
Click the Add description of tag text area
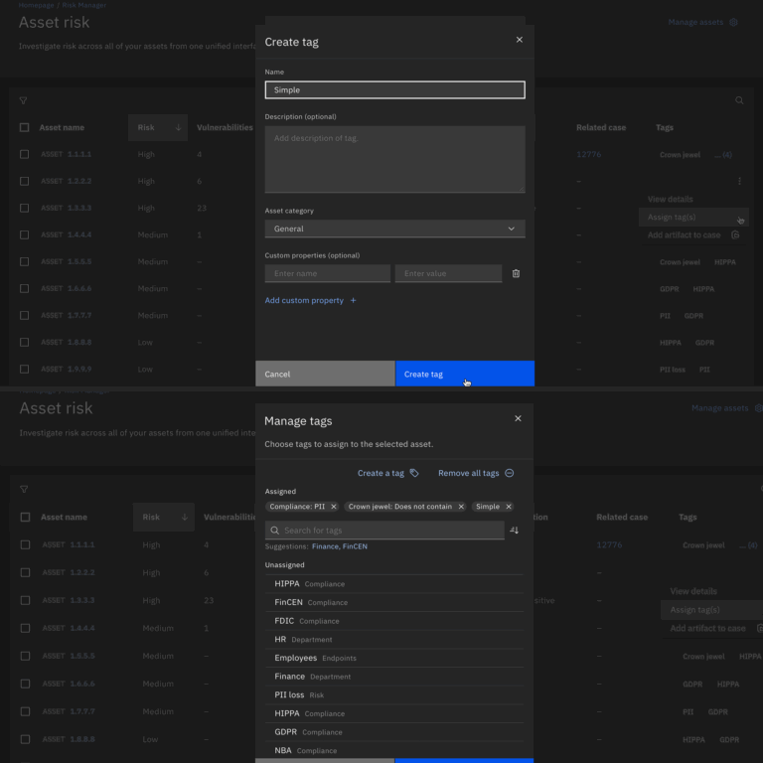click(394, 159)
